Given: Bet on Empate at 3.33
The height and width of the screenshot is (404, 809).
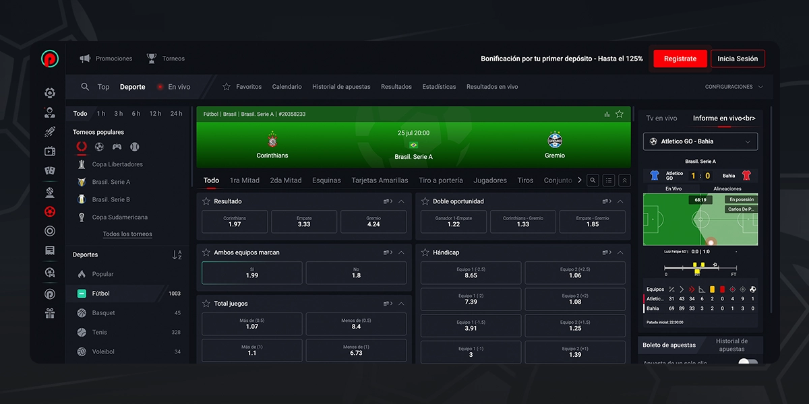Looking at the screenshot, I should click(x=304, y=222).
